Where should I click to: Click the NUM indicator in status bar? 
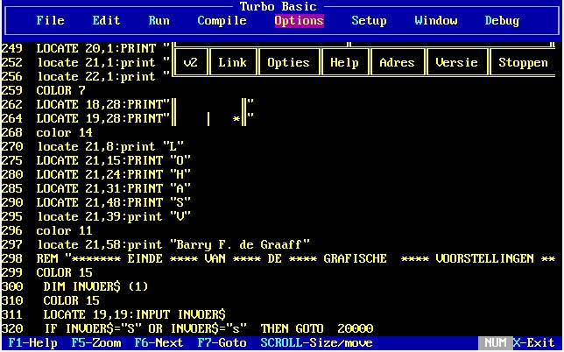496,342
